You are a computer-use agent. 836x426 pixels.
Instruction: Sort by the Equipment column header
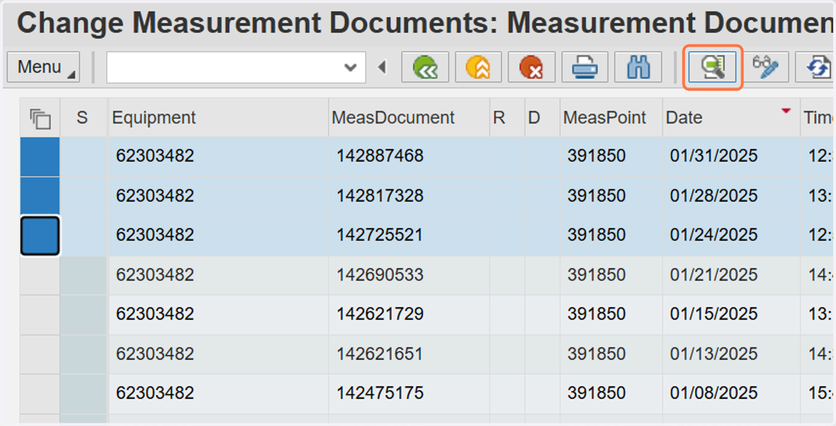coord(218,118)
